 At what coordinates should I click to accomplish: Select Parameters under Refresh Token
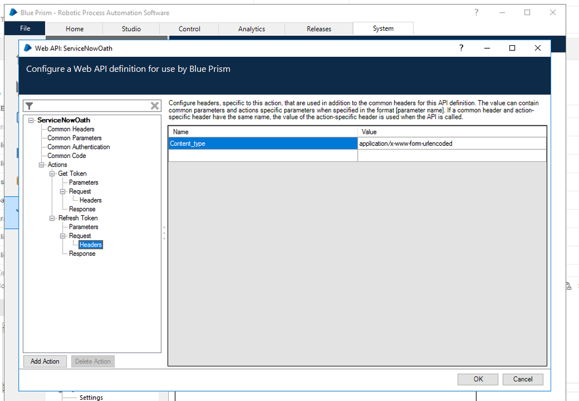pos(83,227)
